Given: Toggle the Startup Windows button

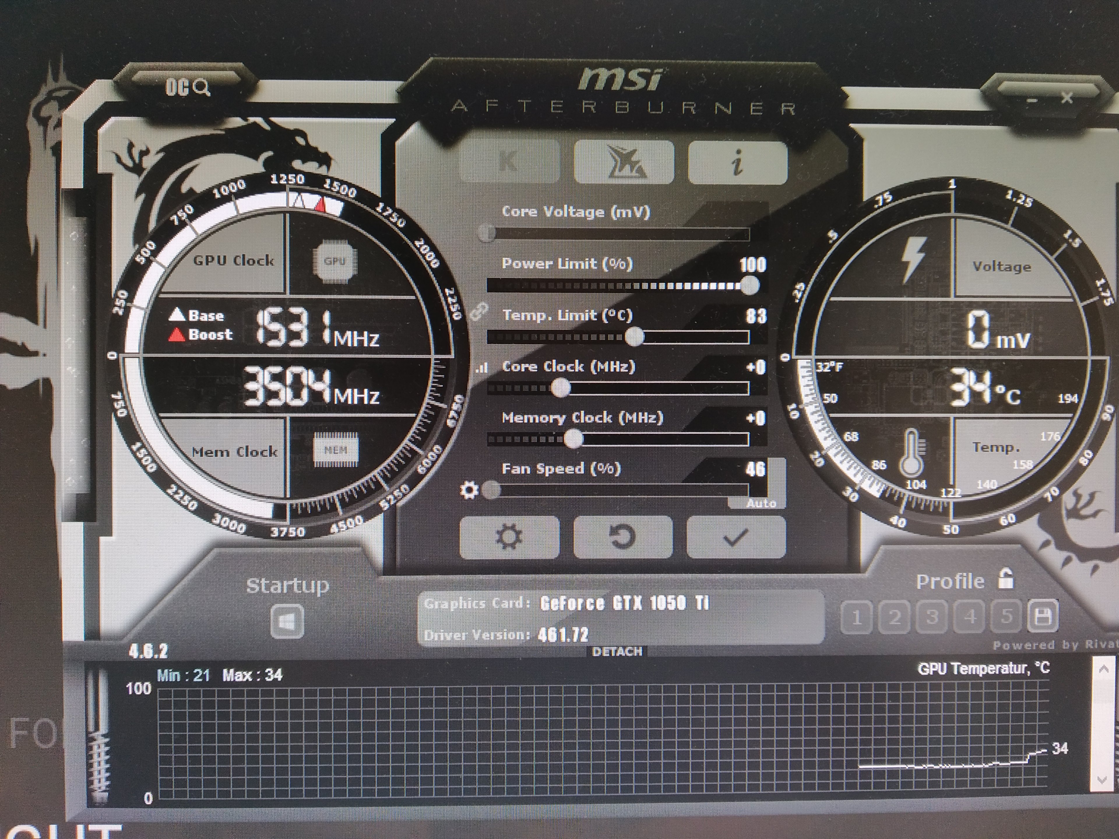Looking at the screenshot, I should click(287, 621).
